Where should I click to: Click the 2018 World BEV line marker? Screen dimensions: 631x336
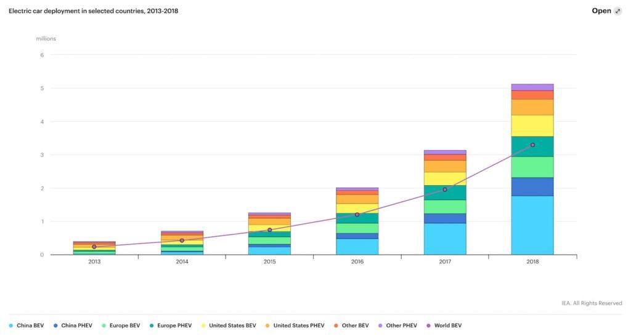(x=532, y=145)
